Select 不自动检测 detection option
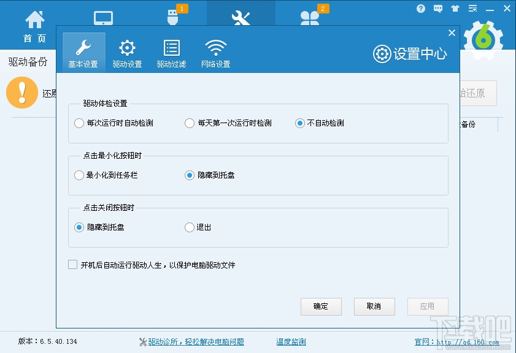Viewport: 516px width, 353px height. point(298,123)
